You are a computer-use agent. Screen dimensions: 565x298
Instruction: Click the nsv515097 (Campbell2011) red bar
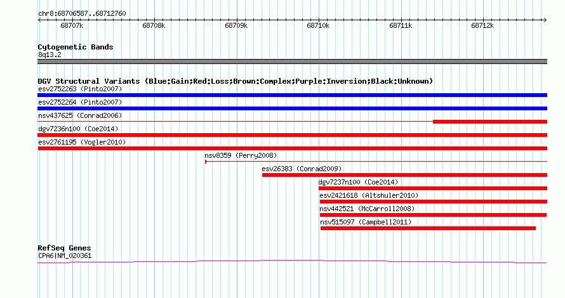428,228
